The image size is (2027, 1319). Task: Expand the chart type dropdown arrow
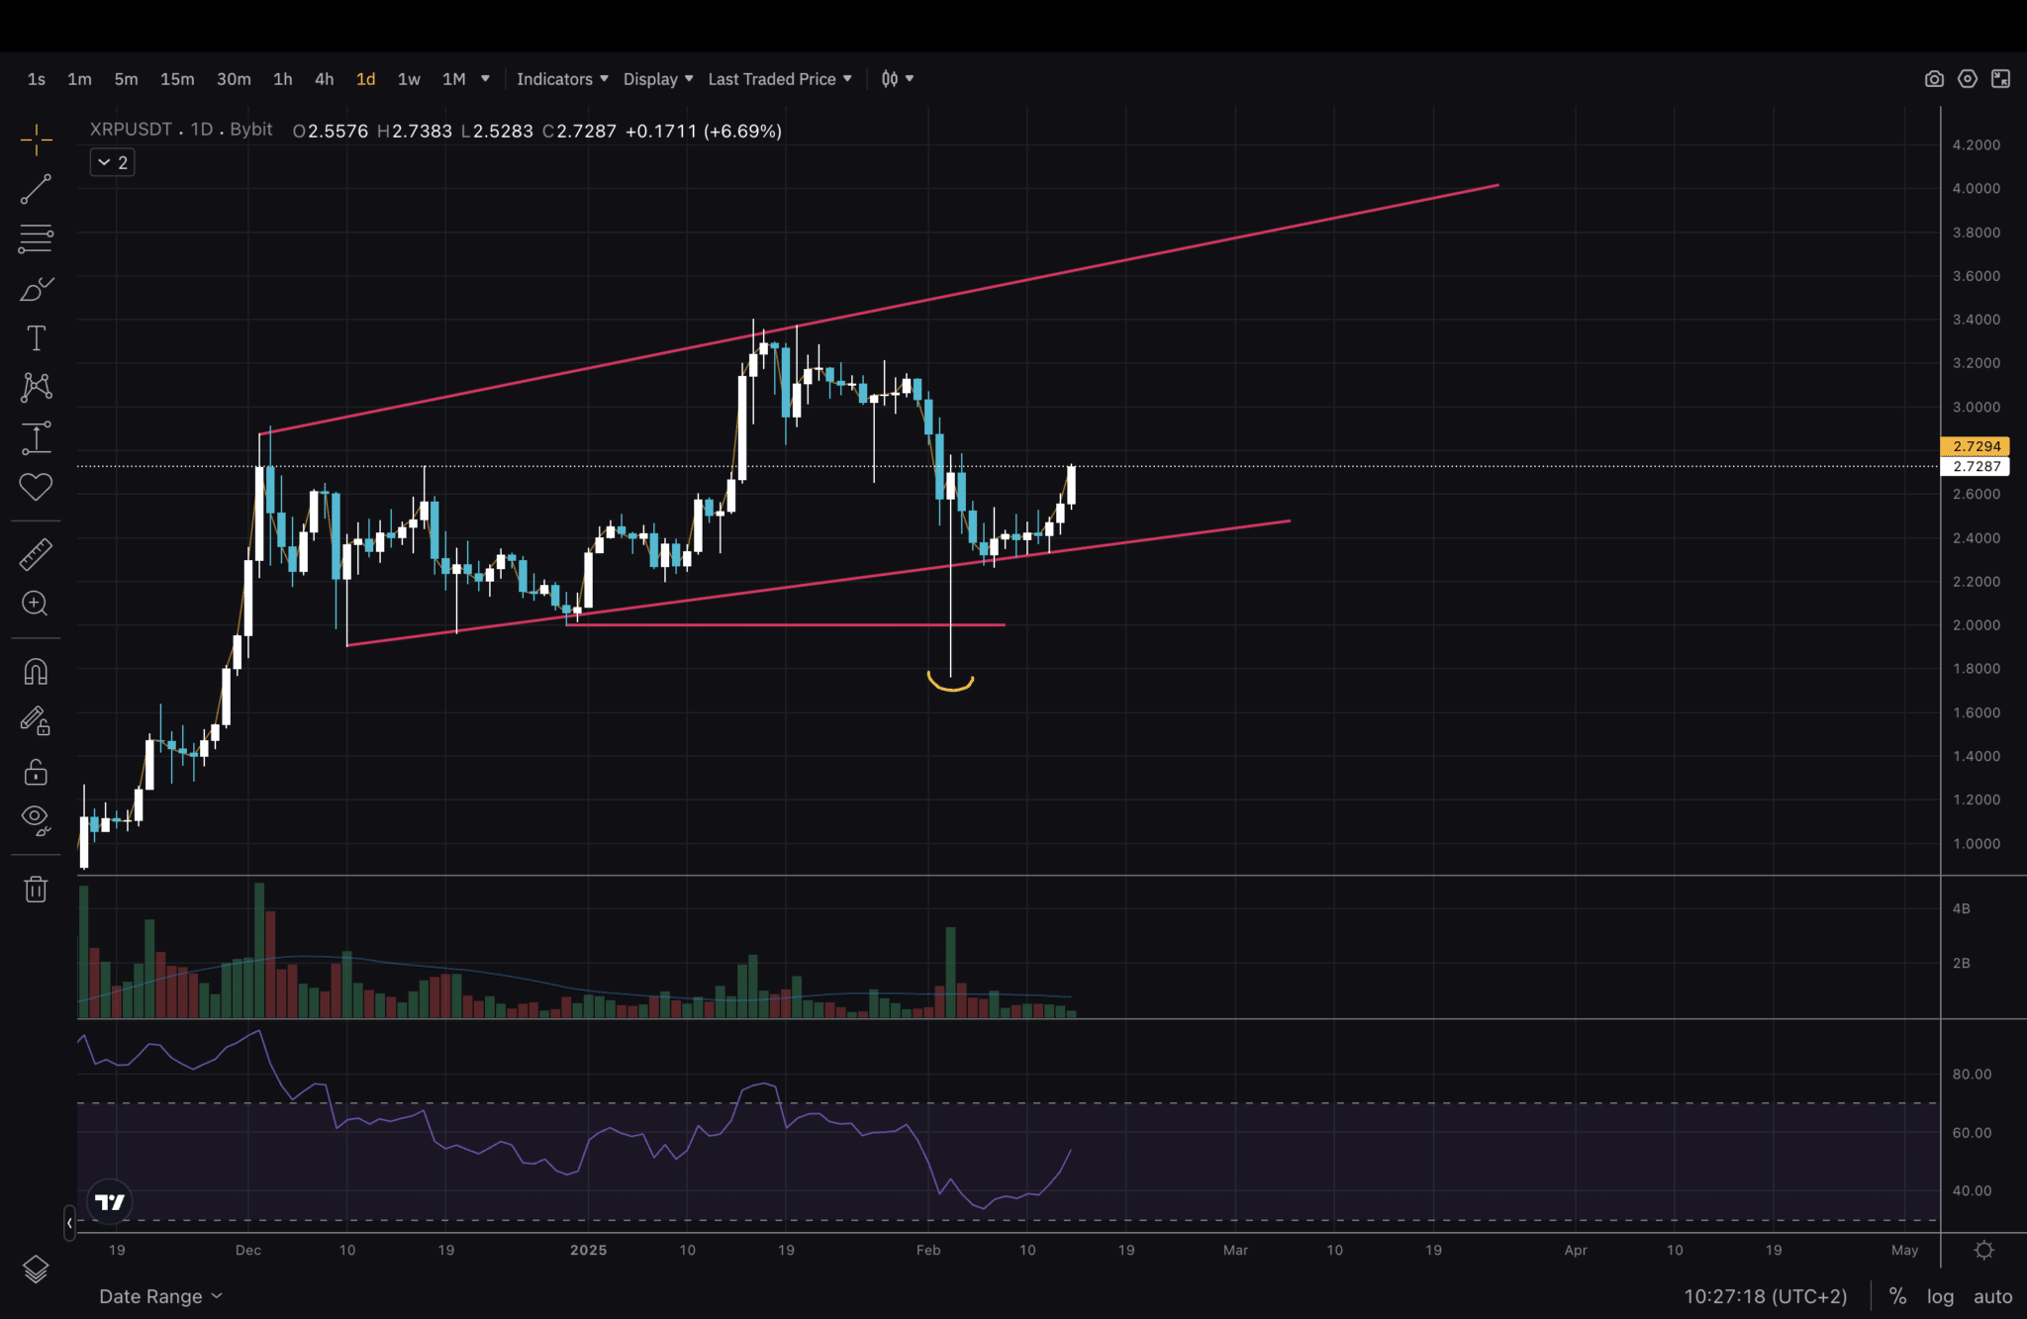pos(910,79)
